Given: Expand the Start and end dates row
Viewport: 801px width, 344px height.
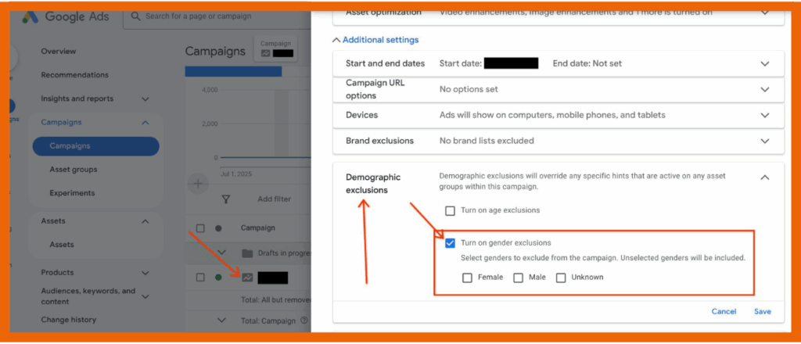Looking at the screenshot, I should pyautogui.click(x=764, y=63).
